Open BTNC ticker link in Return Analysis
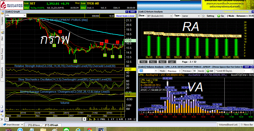This screenshot has width=254, height=131. click(158, 57)
